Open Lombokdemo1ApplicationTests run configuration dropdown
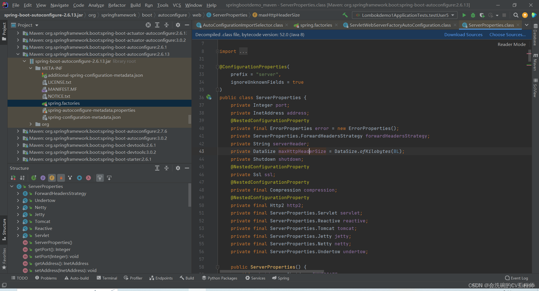Image resolution: width=539 pixels, height=291 pixels. (x=405, y=15)
